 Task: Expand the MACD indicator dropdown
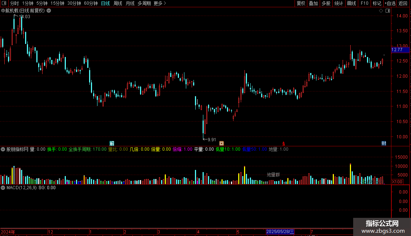pos(3,188)
